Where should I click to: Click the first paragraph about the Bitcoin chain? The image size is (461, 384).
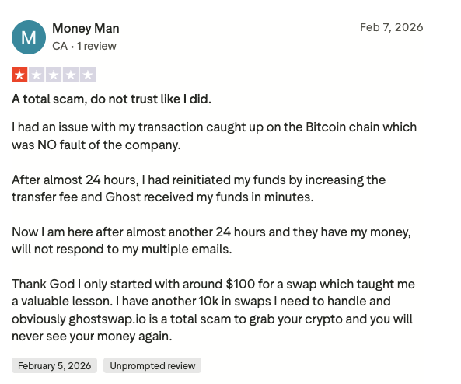point(214,136)
